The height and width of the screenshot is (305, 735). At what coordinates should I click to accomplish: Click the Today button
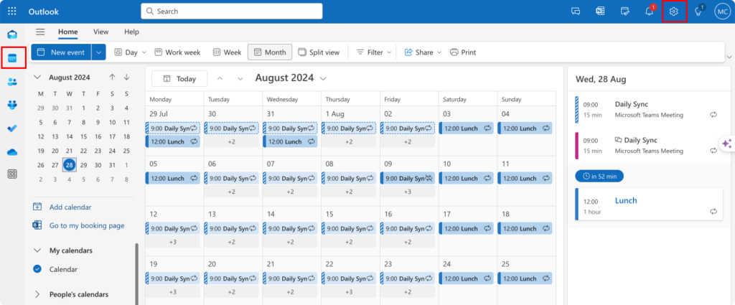point(179,79)
